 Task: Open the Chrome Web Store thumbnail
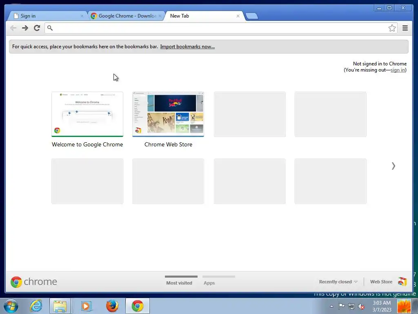click(x=168, y=114)
